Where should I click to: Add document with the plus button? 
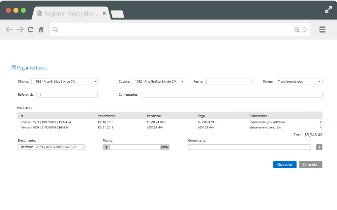[319, 147]
